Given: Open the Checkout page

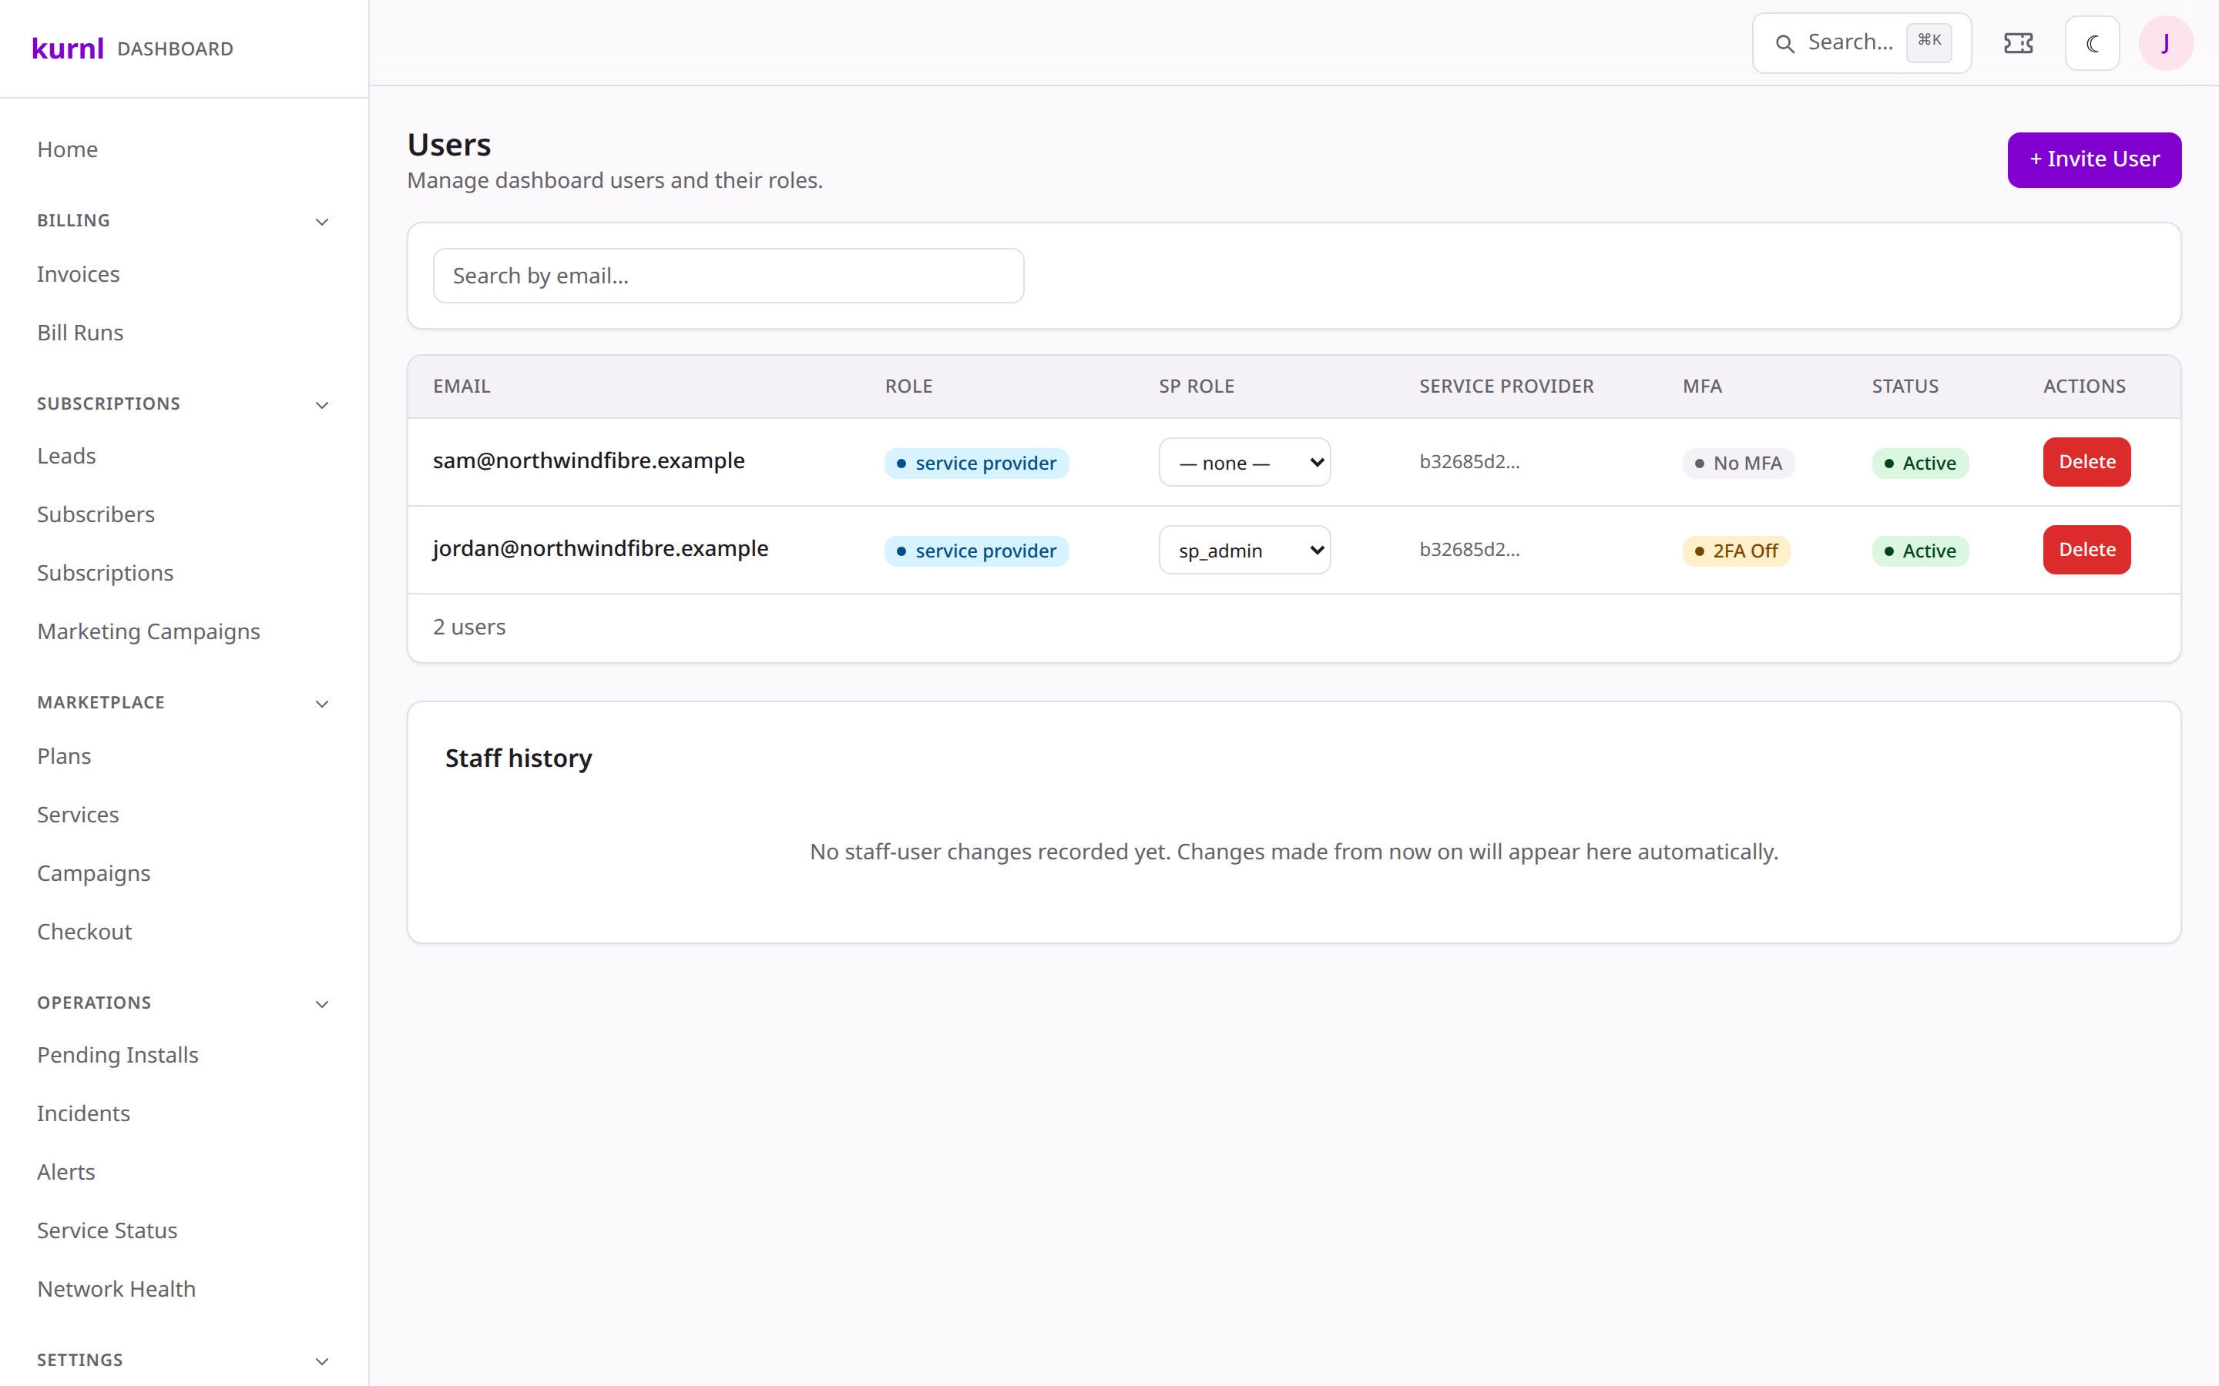Looking at the screenshot, I should pos(84,932).
